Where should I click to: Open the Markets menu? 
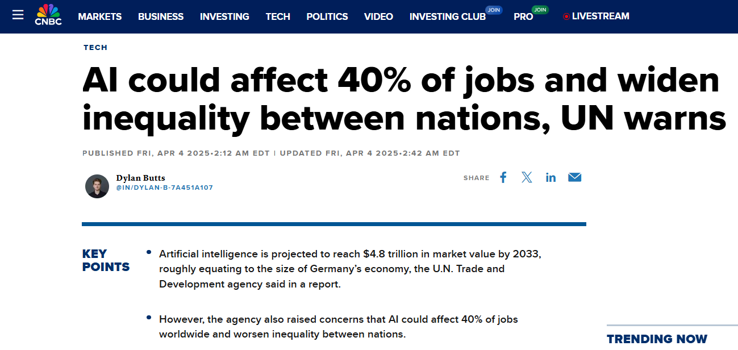pyautogui.click(x=100, y=16)
